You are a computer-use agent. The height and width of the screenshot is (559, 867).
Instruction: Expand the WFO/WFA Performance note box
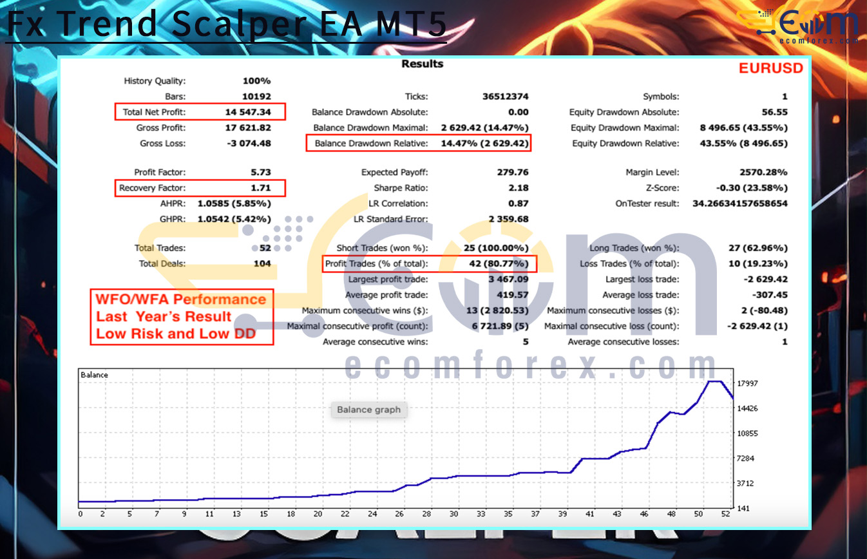click(x=181, y=317)
